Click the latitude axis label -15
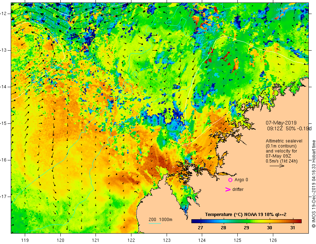This screenshot has height=244, width=316. [4, 123]
